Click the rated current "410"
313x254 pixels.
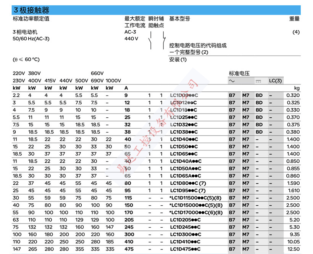[129, 242]
